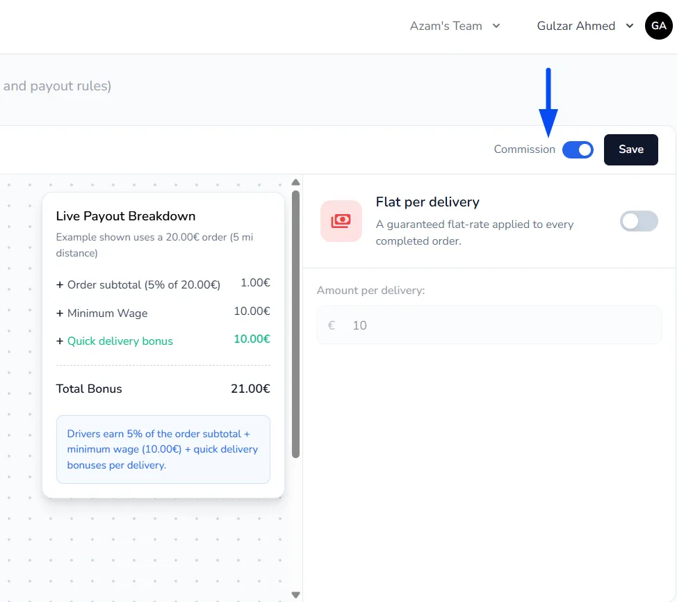Click the vertical scrollbar thumb
Image resolution: width=677 pixels, height=602 pixels.
click(296, 324)
